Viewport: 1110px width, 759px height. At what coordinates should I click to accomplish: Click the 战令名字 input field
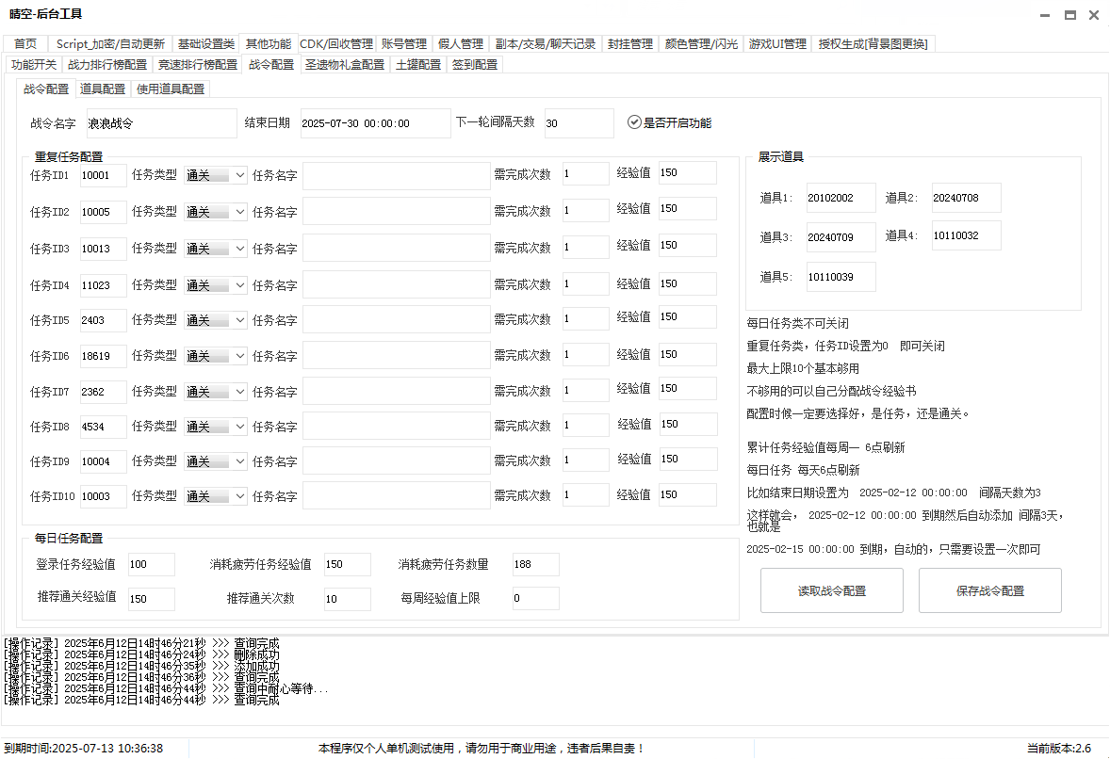pyautogui.click(x=160, y=123)
